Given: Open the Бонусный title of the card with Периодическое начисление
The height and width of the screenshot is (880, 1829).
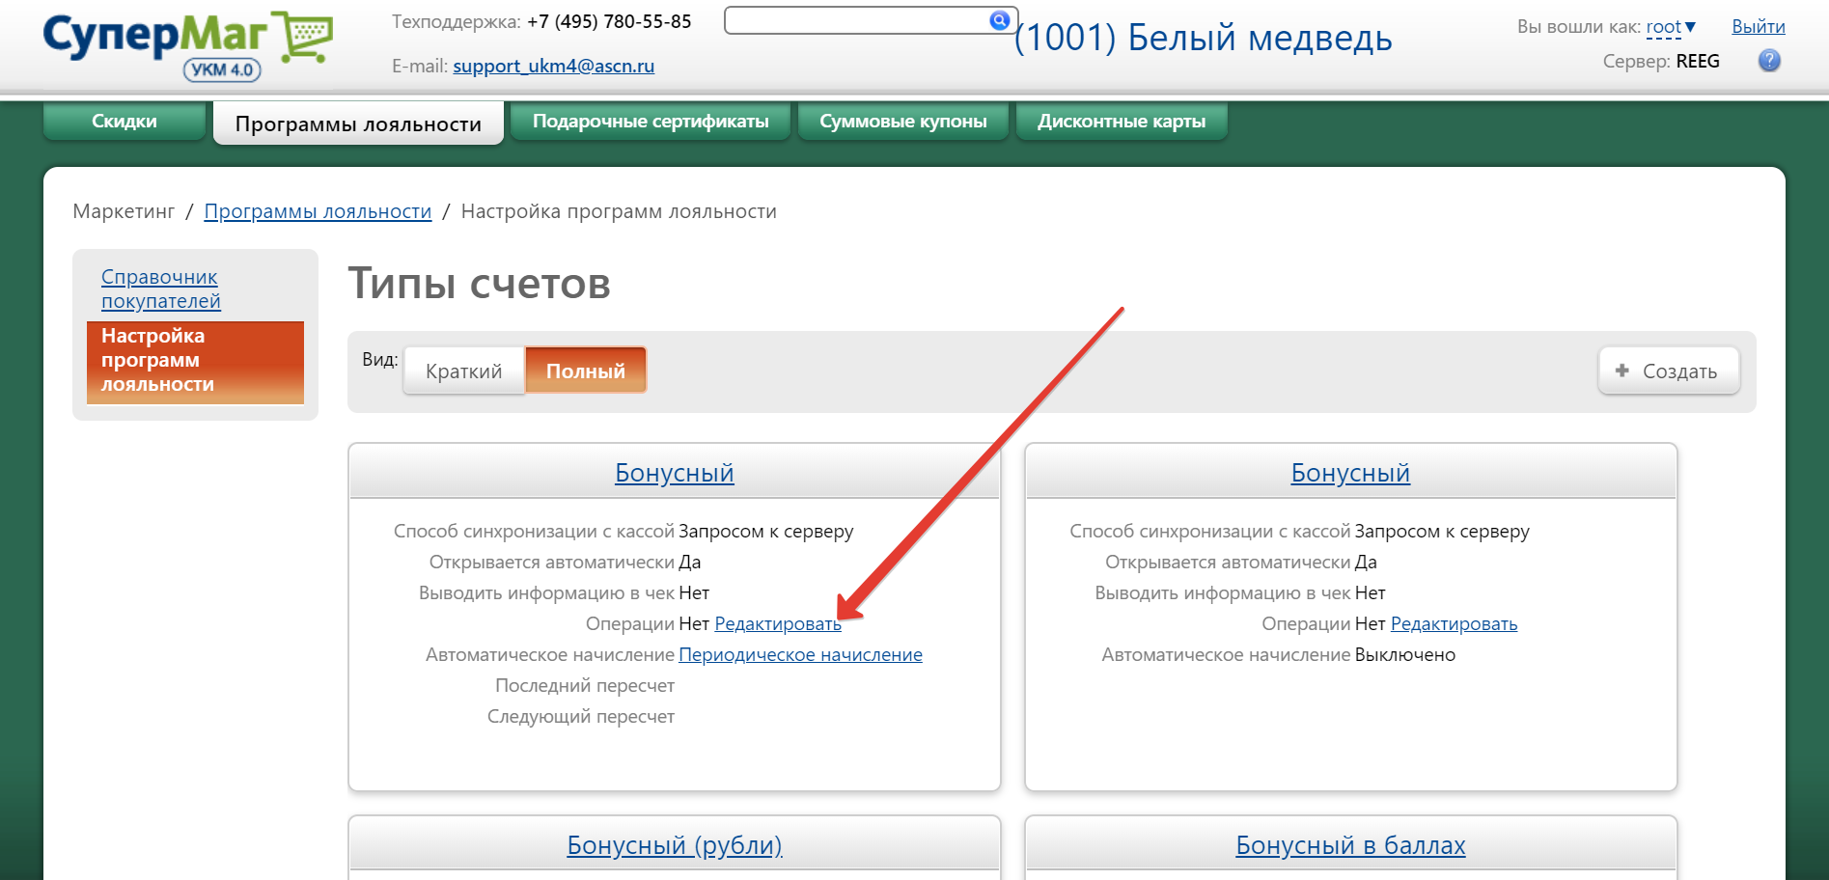Looking at the screenshot, I should (x=674, y=473).
